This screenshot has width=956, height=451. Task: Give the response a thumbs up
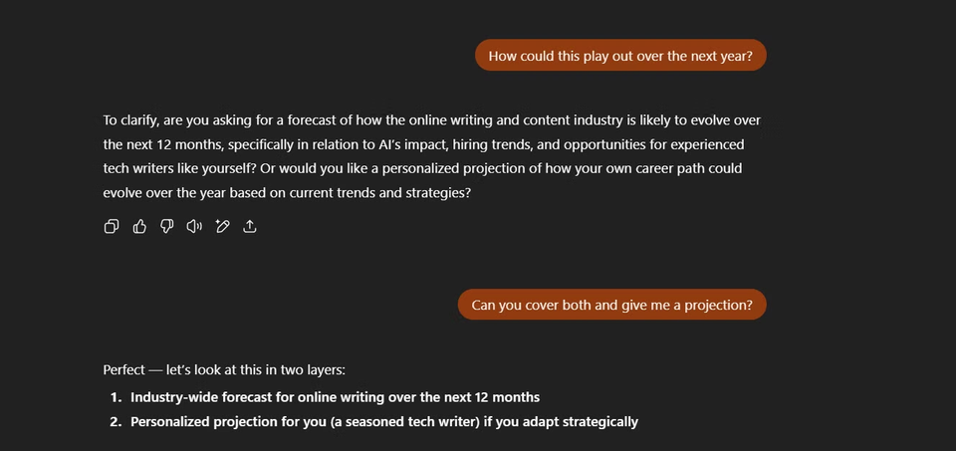pyautogui.click(x=139, y=227)
